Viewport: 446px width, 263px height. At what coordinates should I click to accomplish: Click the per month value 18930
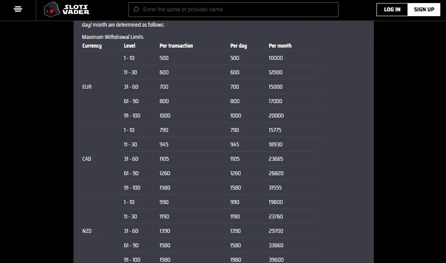(x=275, y=145)
